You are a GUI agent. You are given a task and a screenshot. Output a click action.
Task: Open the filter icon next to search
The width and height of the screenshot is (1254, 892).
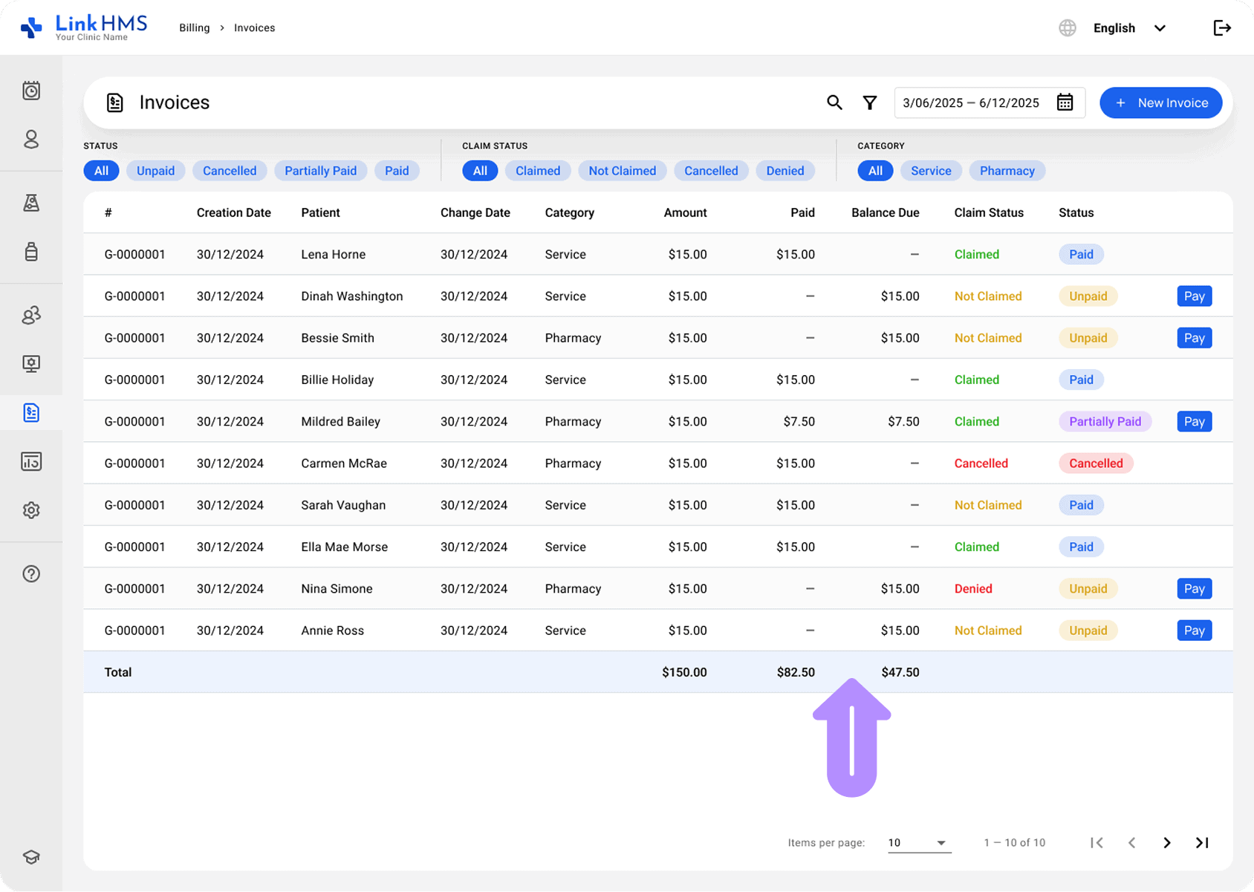tap(869, 102)
